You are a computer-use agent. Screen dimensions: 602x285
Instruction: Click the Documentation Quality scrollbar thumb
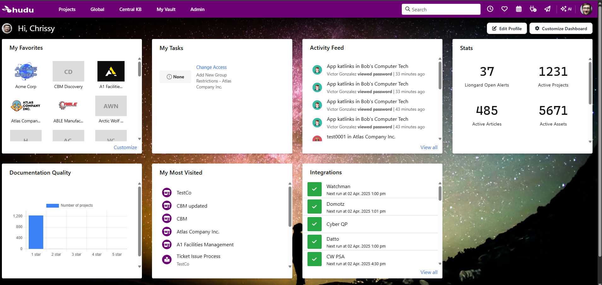pyautogui.click(x=139, y=221)
